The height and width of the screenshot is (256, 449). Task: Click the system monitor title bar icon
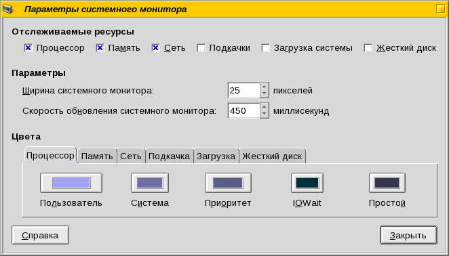[7, 9]
